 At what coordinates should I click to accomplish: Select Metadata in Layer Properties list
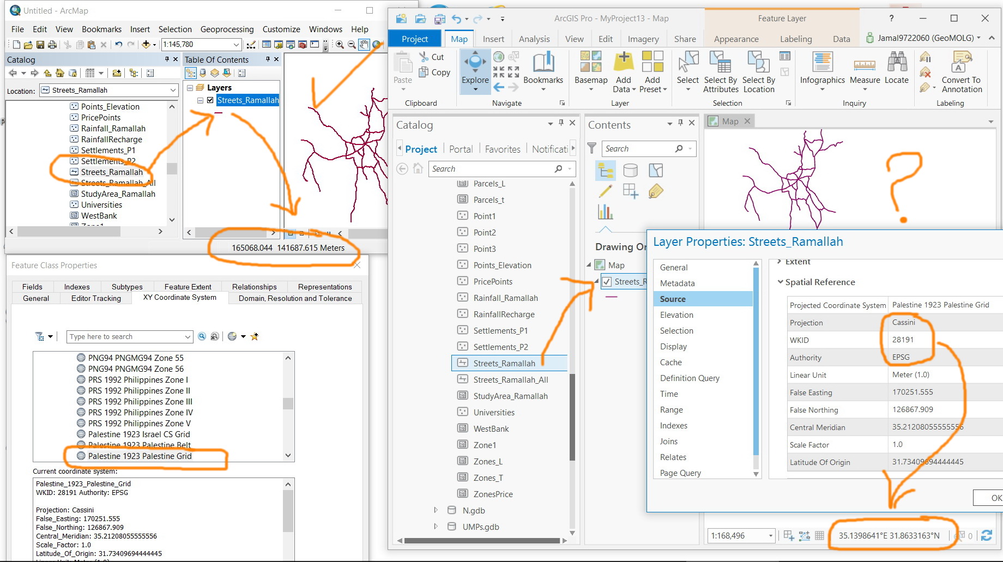(x=677, y=283)
